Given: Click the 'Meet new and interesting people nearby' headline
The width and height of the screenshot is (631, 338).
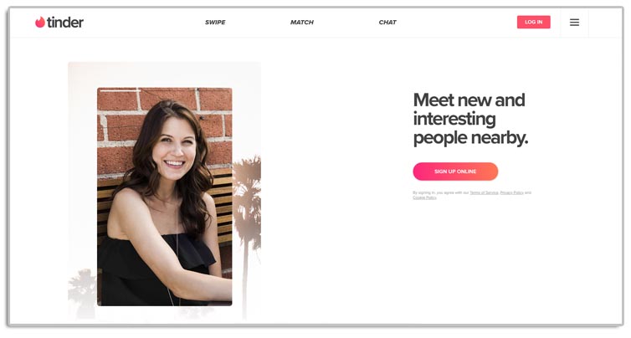Looking at the screenshot, I should pos(470,119).
